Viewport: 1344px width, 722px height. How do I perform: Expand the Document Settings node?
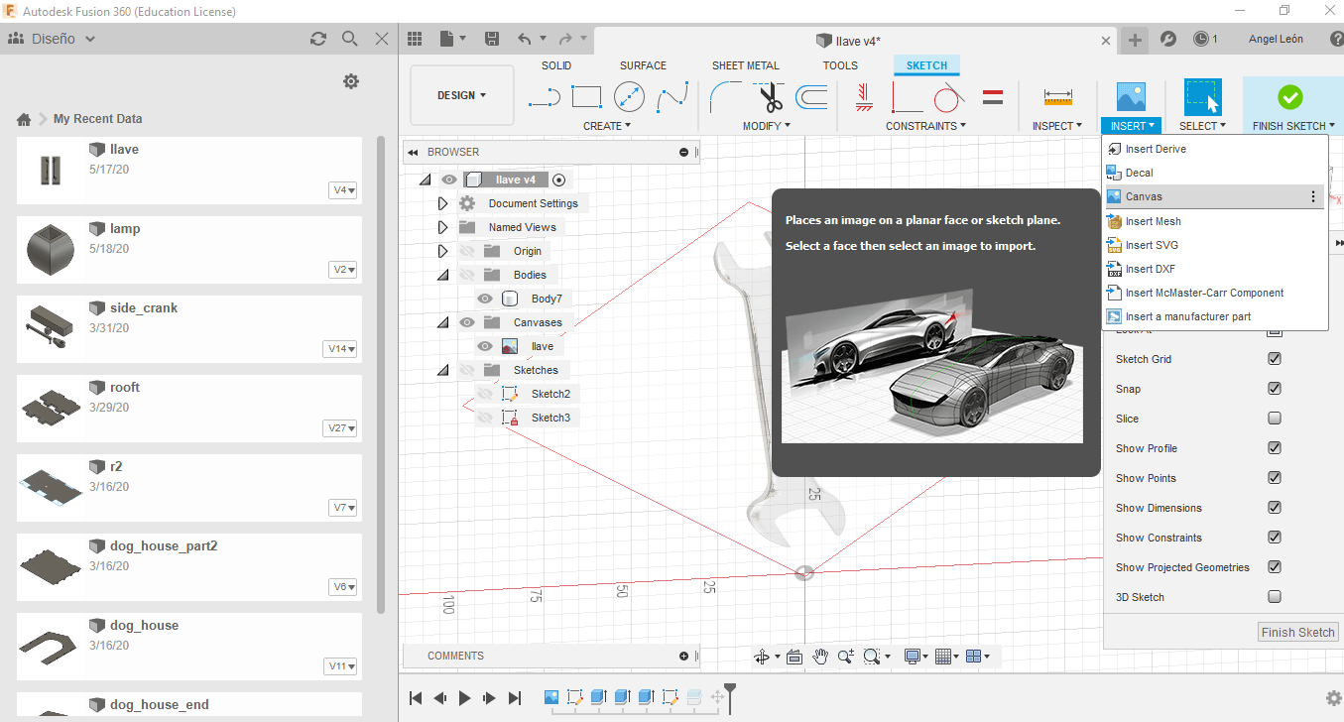pyautogui.click(x=443, y=203)
